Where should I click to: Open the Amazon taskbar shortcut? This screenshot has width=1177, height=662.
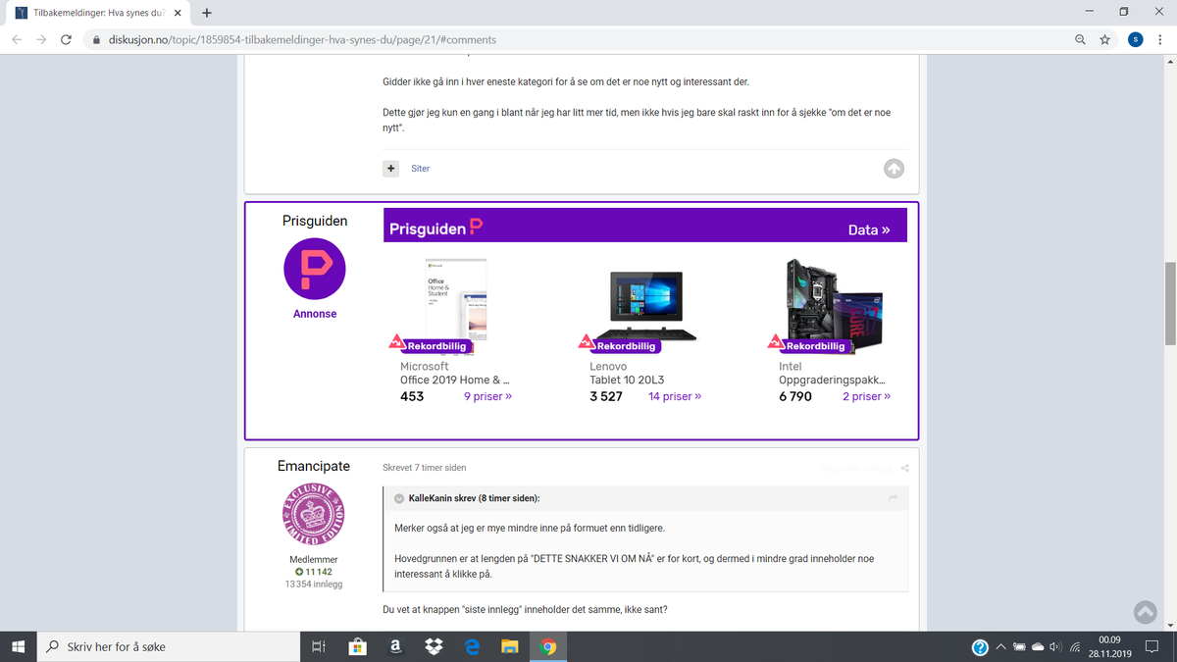(x=394, y=647)
